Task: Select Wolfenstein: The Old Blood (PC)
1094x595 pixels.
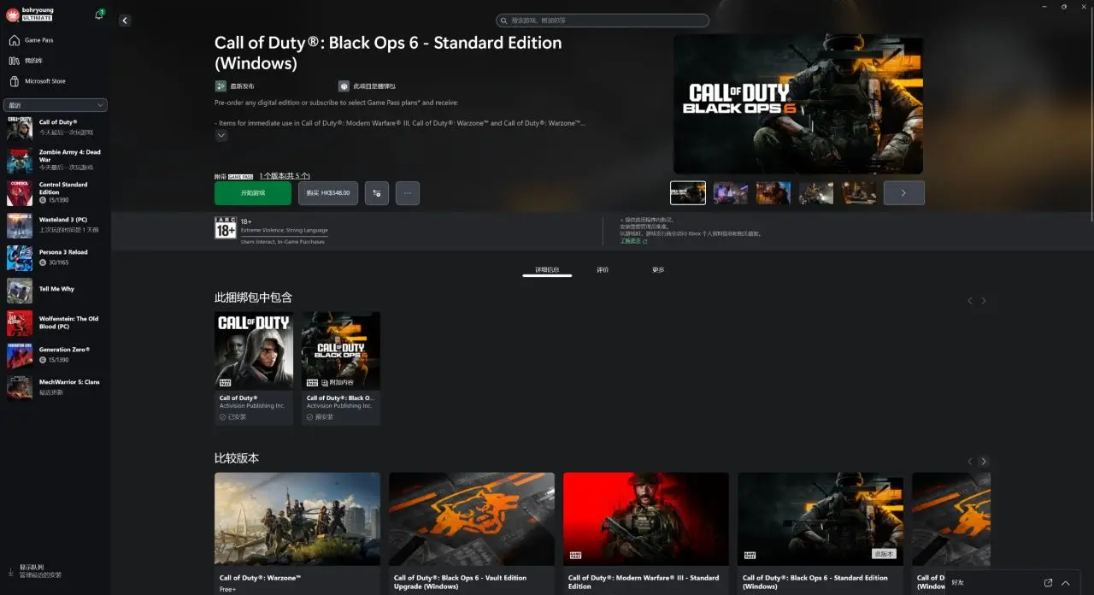Action: (x=55, y=323)
